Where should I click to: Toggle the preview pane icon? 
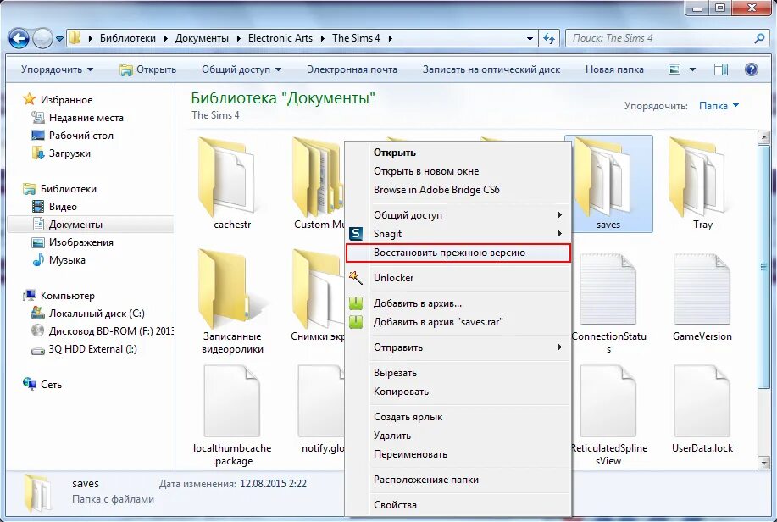click(x=720, y=69)
